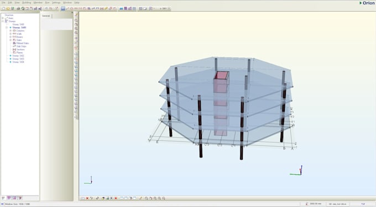
Task: Expand the Columns node
Action: coord(11,30)
